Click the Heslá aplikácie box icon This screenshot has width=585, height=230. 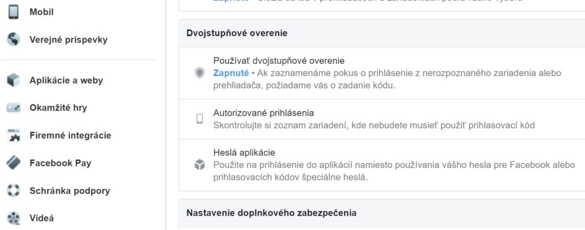point(199,165)
